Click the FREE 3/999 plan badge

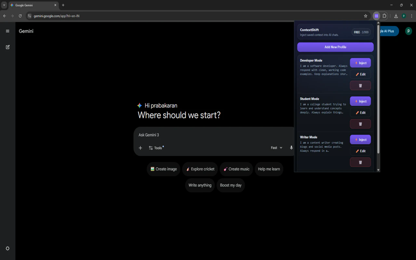pyautogui.click(x=361, y=32)
